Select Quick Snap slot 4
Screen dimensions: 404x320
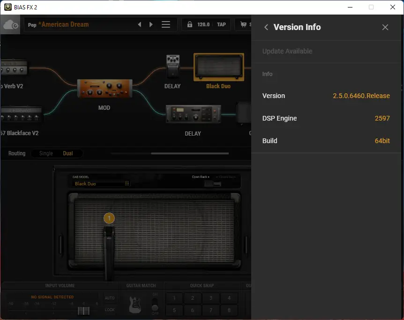(229, 298)
